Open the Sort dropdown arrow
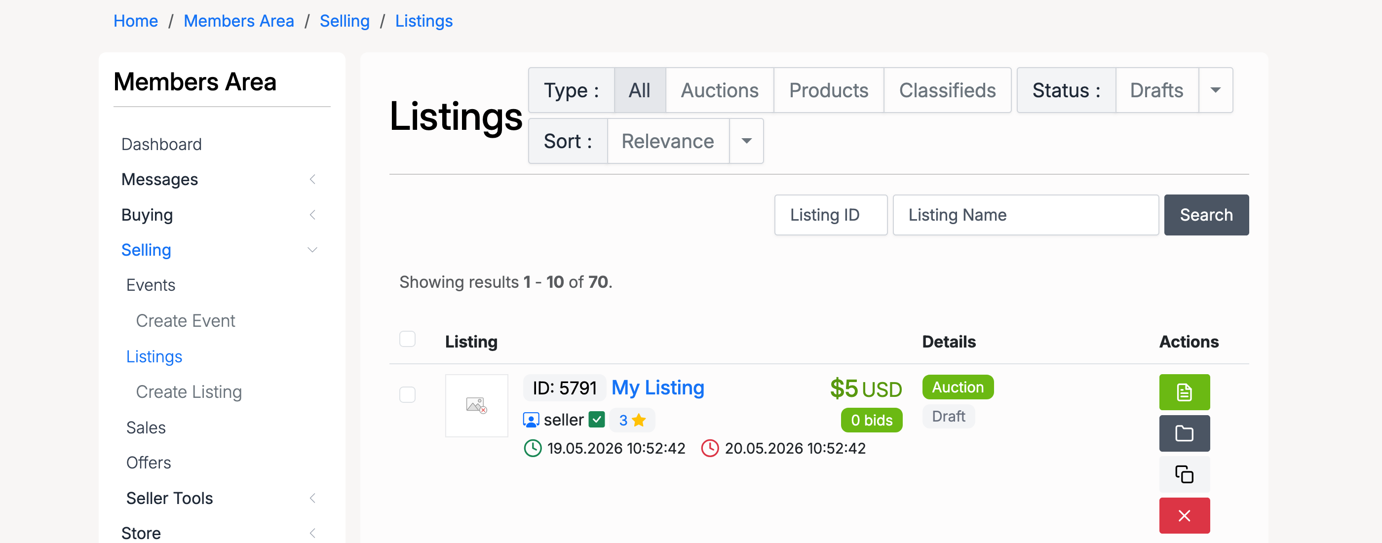Screen dimensions: 1382x543 click(746, 141)
